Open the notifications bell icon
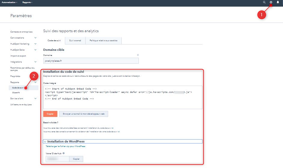Image resolution: width=283 pixels, height=168 pixels. point(278,2)
